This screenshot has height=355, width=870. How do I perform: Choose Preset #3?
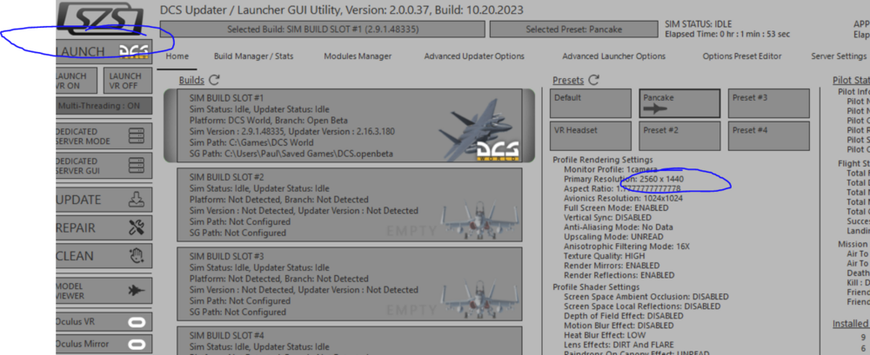pos(768,103)
